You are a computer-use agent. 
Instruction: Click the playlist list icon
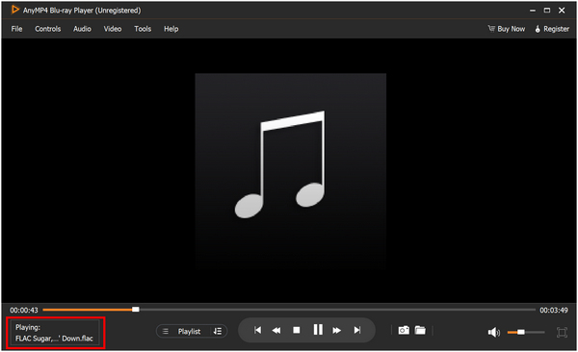point(166,332)
